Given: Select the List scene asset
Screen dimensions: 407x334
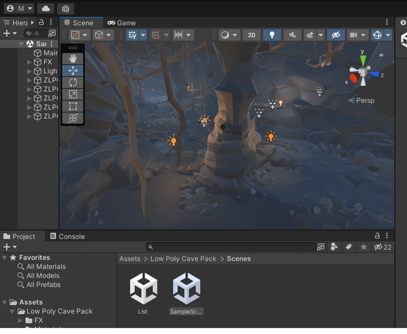Looking at the screenshot, I should (143, 293).
